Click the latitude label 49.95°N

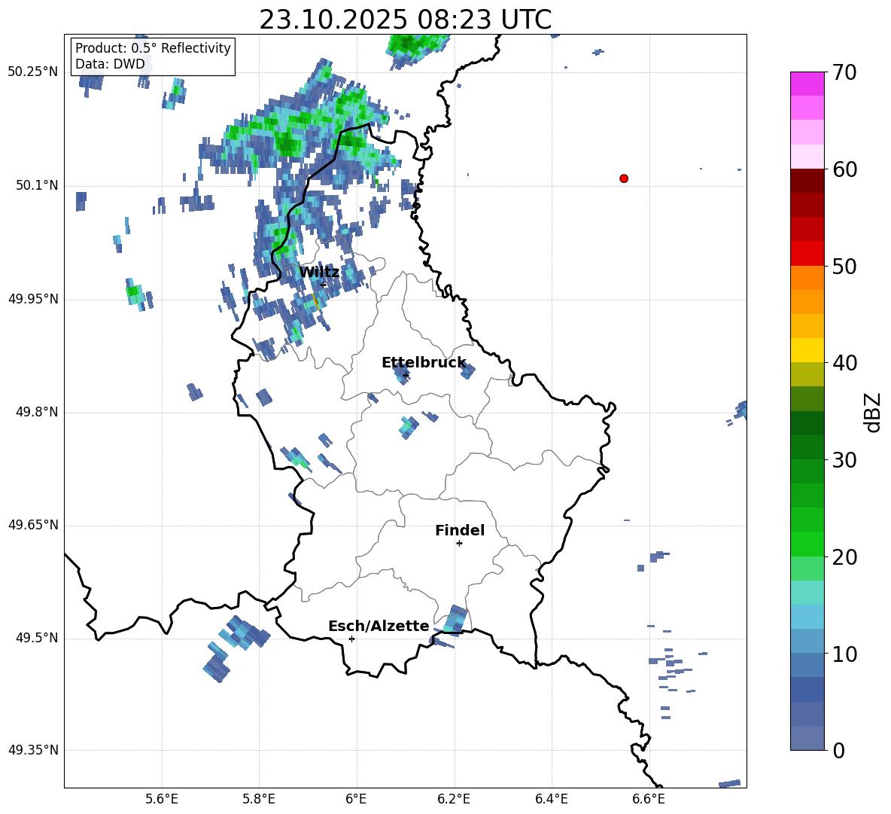coord(33,298)
